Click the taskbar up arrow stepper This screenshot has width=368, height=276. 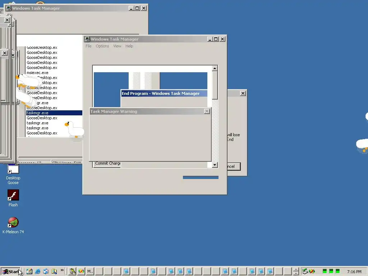coord(296,270)
